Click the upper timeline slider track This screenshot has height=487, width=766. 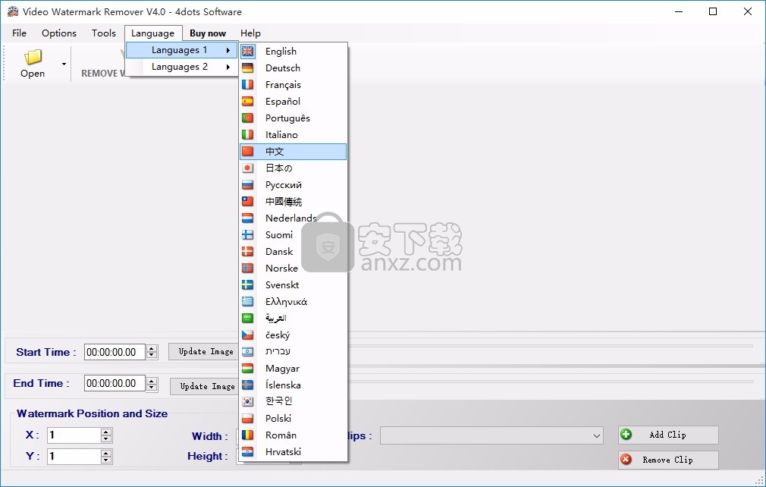[551, 346]
